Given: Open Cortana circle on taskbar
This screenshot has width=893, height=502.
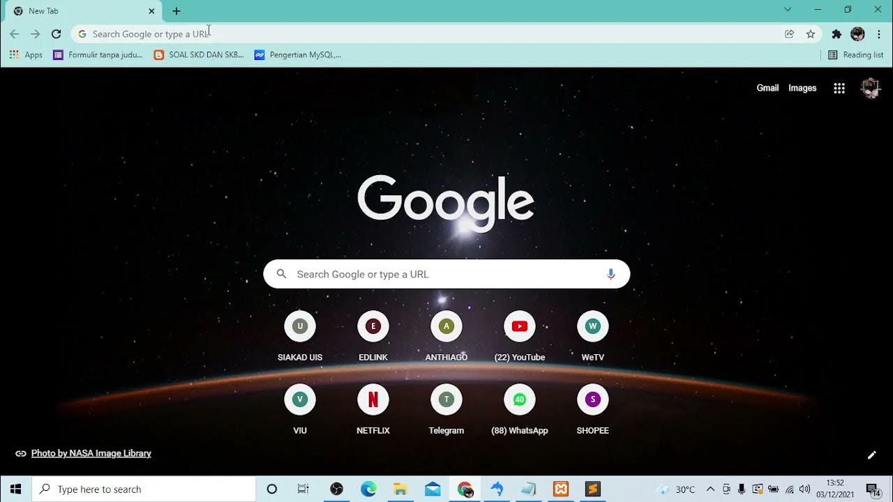Looking at the screenshot, I should click(x=272, y=489).
